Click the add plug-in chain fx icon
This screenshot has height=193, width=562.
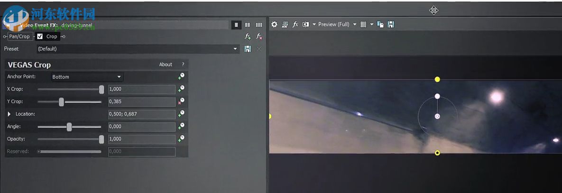click(x=248, y=36)
